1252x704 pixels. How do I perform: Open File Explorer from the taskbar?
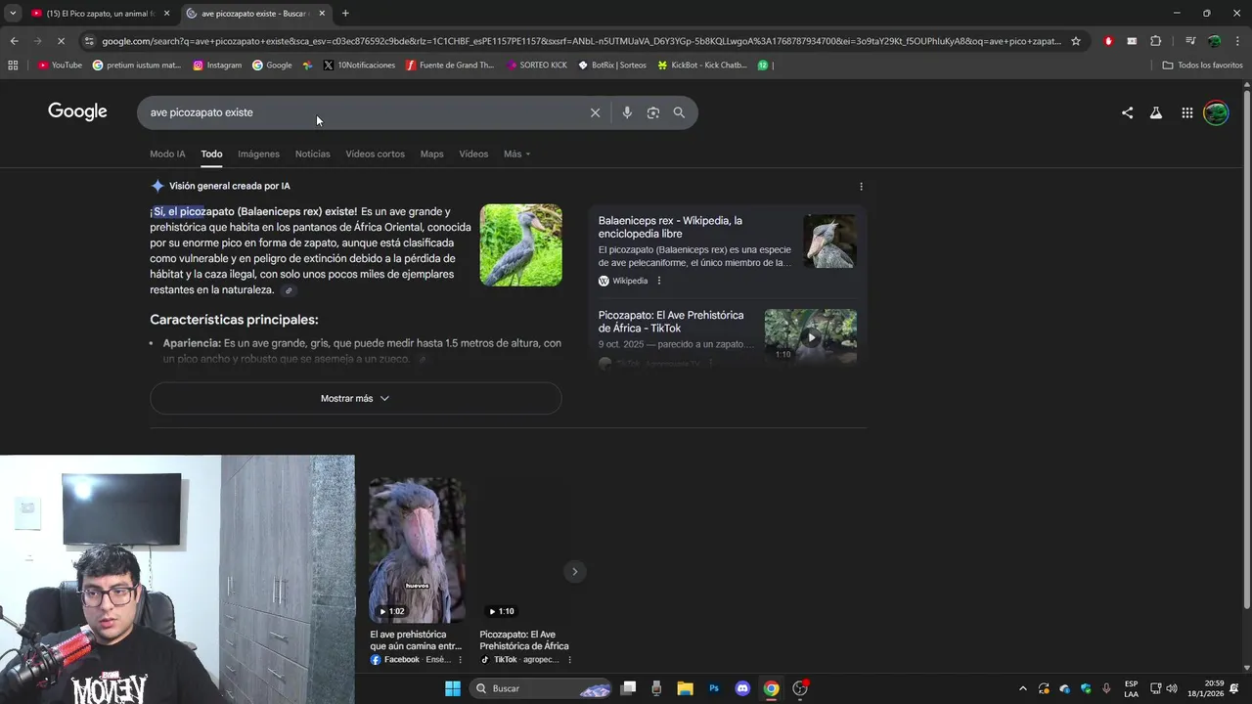[x=685, y=688]
